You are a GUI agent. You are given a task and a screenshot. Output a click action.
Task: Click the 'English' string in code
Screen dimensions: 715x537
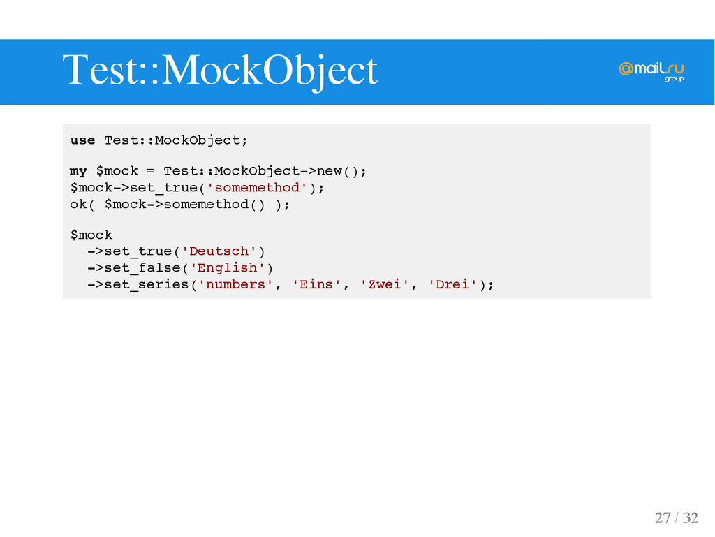(227, 267)
